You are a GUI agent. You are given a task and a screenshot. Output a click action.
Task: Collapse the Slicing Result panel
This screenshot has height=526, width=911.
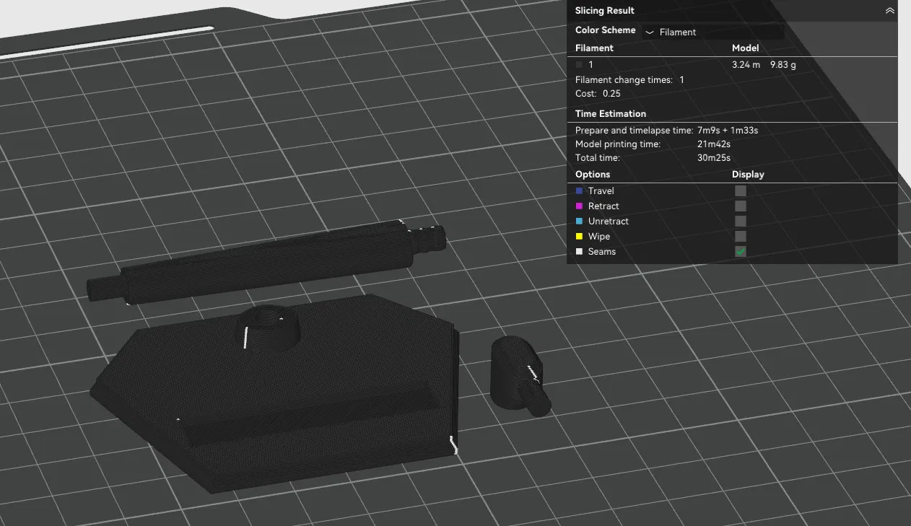889,11
